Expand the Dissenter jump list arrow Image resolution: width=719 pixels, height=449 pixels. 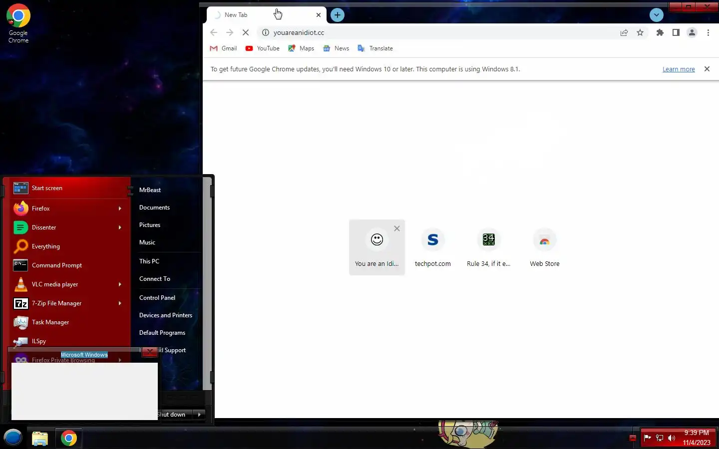(x=120, y=227)
